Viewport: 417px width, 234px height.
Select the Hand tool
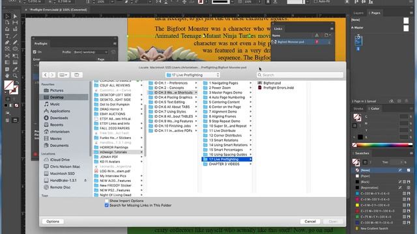(x=7, y=76)
